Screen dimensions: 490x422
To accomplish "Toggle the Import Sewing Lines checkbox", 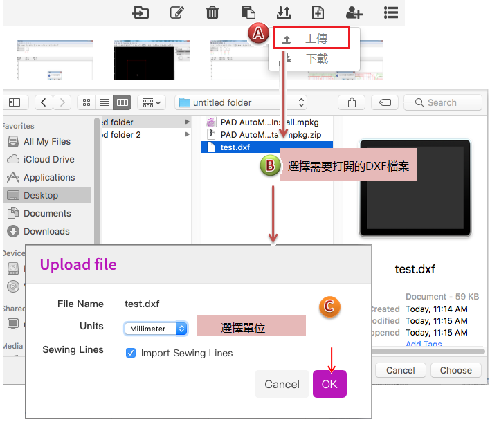I will click(x=131, y=353).
